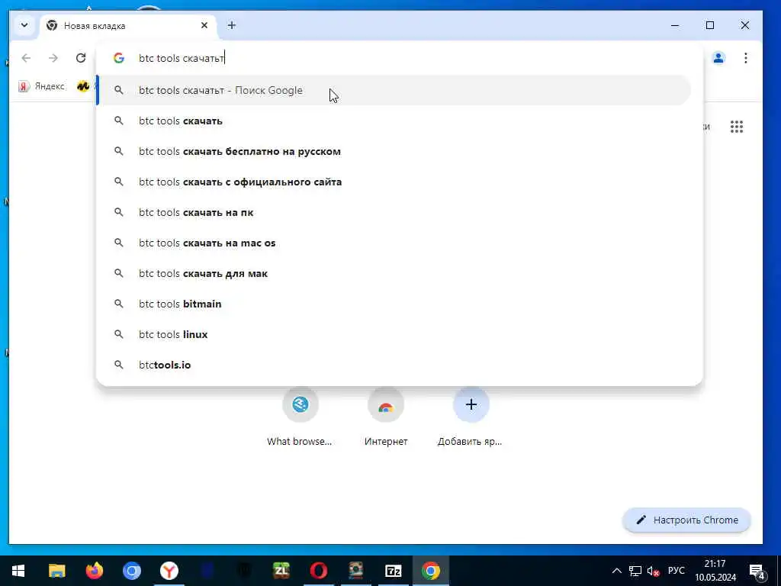Click the back navigation arrow
This screenshot has height=586, width=781.
click(x=27, y=58)
